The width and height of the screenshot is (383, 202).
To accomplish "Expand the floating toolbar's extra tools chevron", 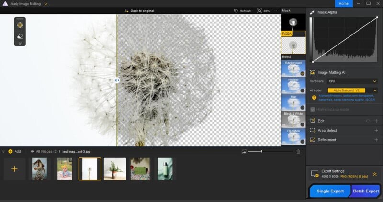I will click(x=20, y=43).
